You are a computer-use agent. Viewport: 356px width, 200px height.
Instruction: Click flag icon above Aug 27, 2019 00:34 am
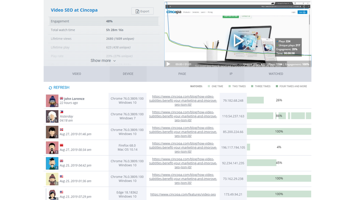[x=62, y=145]
